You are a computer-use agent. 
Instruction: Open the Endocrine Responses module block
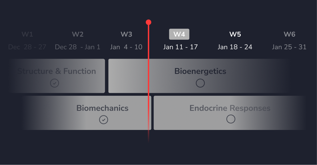[x=230, y=108]
